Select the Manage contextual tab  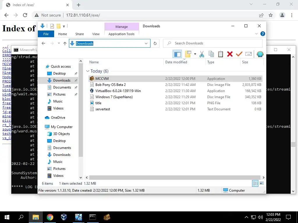point(122,27)
